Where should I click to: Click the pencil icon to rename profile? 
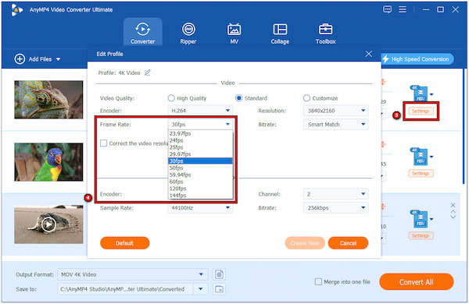pos(148,72)
